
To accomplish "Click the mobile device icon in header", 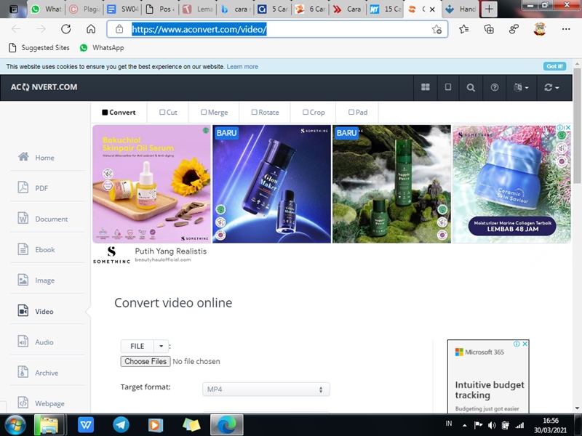I will (x=448, y=87).
